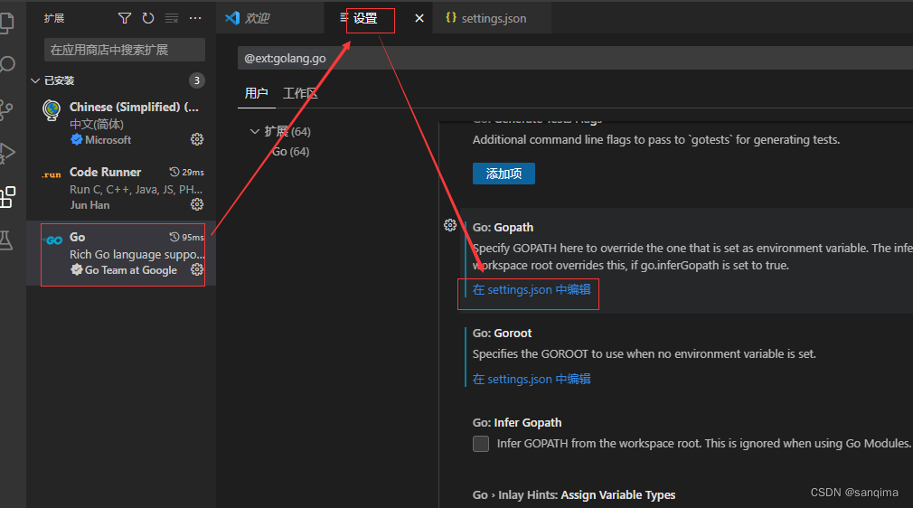Screen dimensions: 913x508
Task: Select the 工作区 workspace settings tab
Action: tap(300, 93)
